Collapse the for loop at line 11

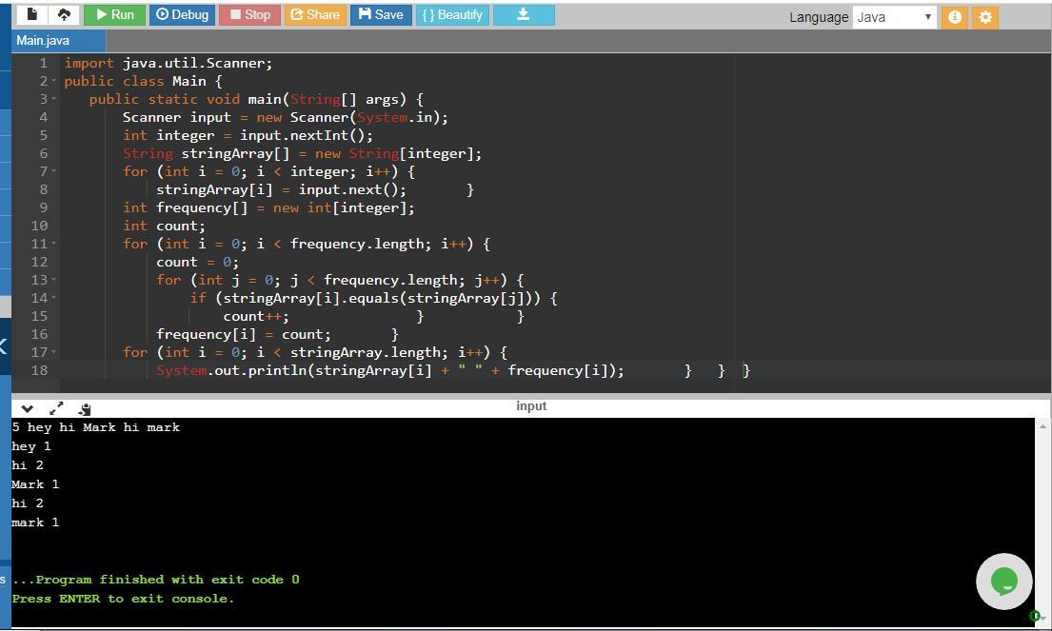click(x=53, y=244)
